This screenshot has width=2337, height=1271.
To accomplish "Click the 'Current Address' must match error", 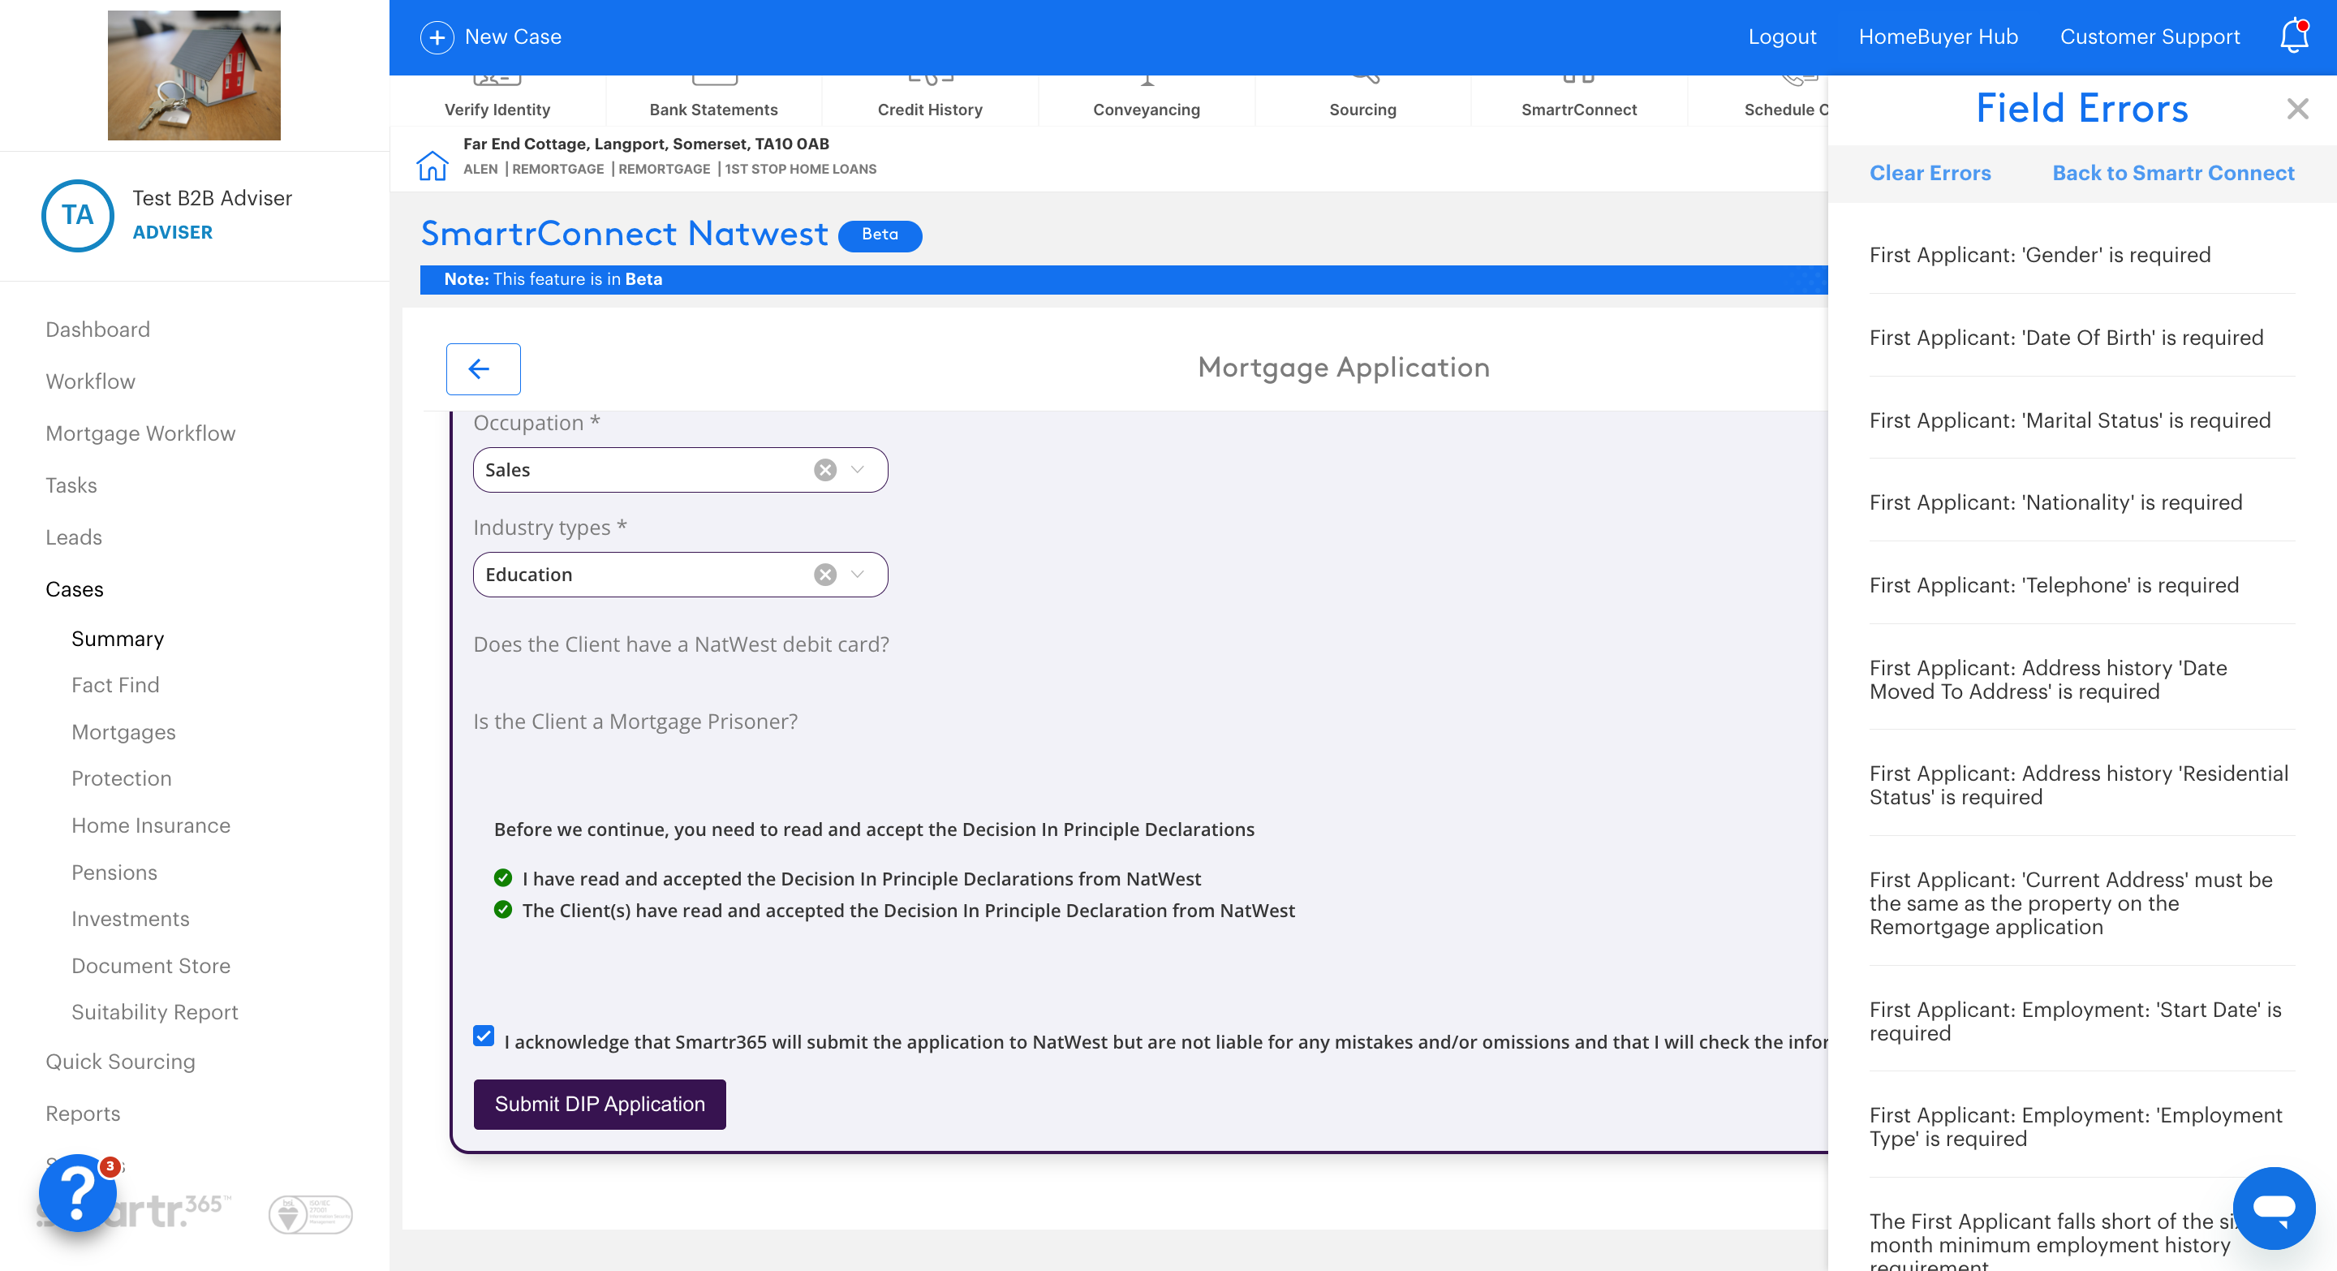I will click(2071, 903).
